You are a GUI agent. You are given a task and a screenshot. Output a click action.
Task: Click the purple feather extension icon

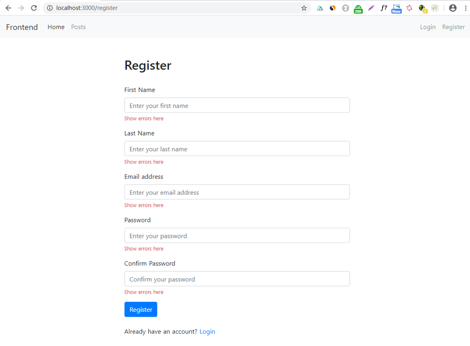pos(371,8)
